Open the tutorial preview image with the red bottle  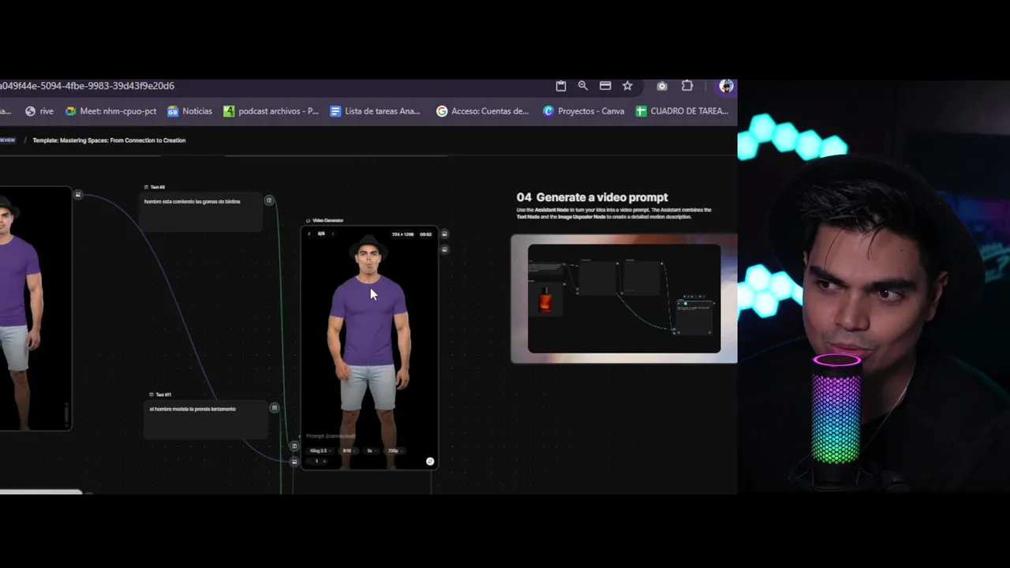click(624, 299)
